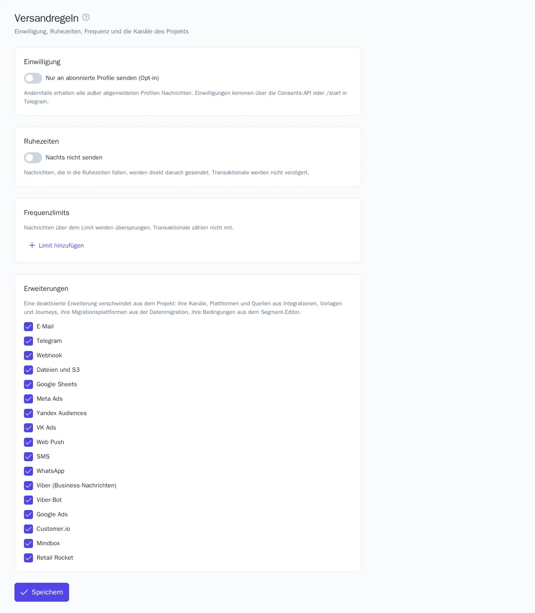The image size is (535, 613).
Task: Untick the Webhook checkbox
Action: 28,356
